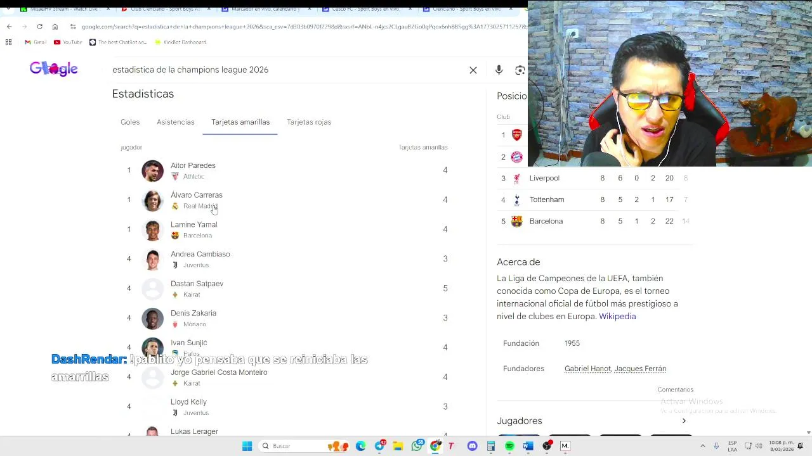
Task: Click the browser forward arrow
Action: (x=24, y=27)
